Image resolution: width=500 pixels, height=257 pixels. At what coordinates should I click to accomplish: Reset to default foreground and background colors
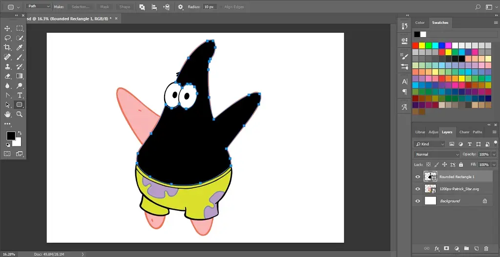tap(8, 145)
